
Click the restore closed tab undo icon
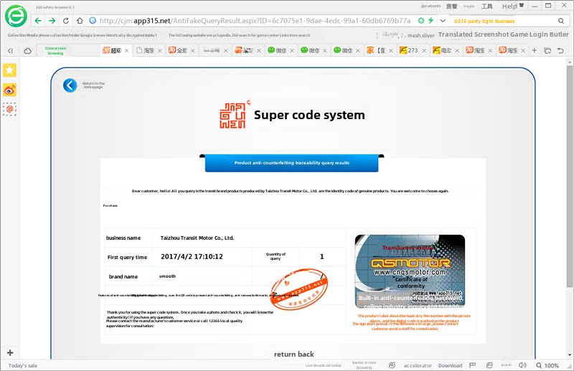point(560,50)
